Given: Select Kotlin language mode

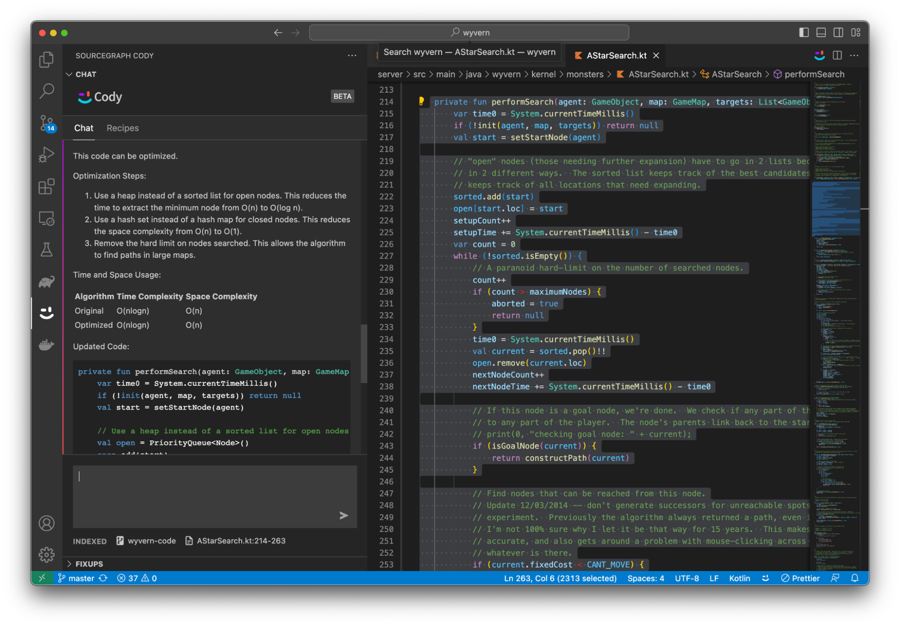Looking at the screenshot, I should 739,578.
